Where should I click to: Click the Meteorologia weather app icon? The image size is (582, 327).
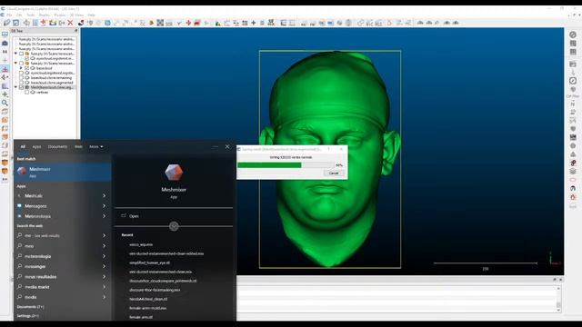point(19,216)
